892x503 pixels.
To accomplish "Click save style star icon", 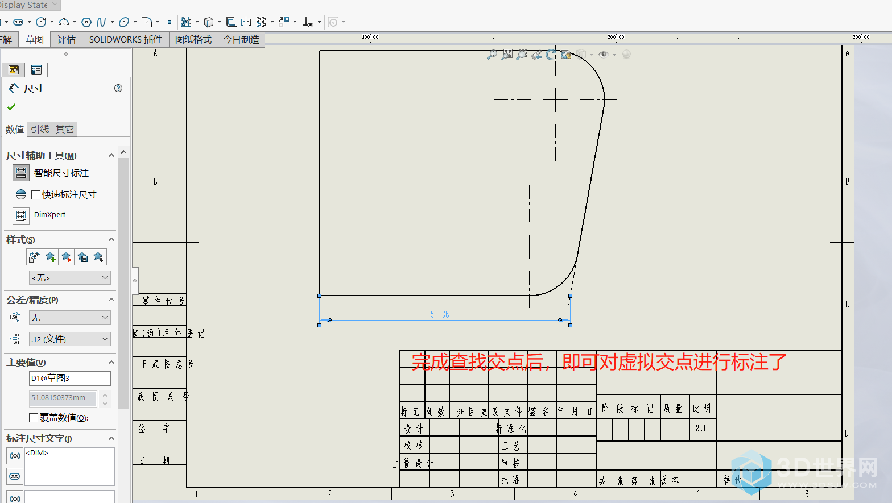I will tap(82, 257).
